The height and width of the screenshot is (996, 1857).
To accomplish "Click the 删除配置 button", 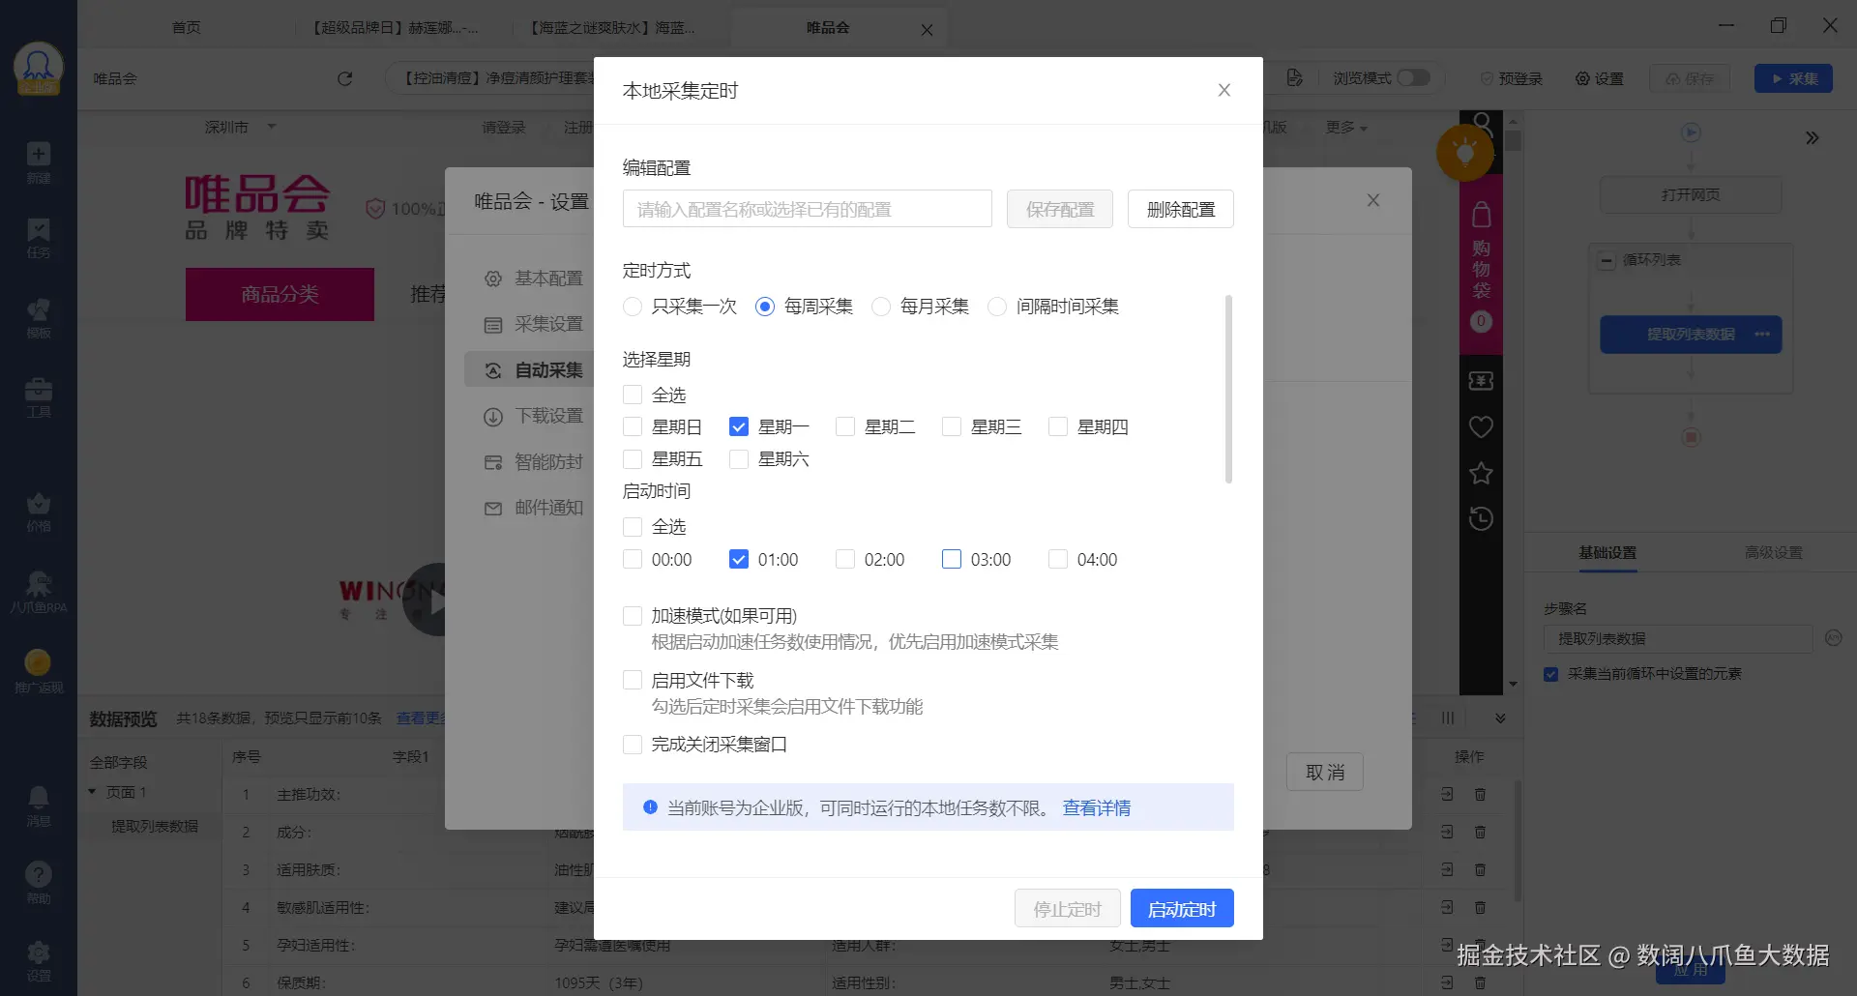I will point(1181,209).
